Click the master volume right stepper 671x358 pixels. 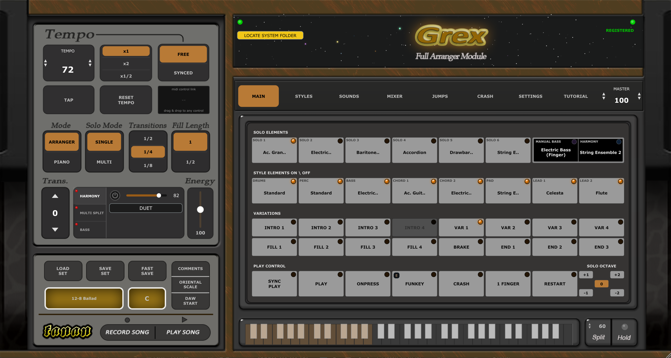click(x=639, y=96)
